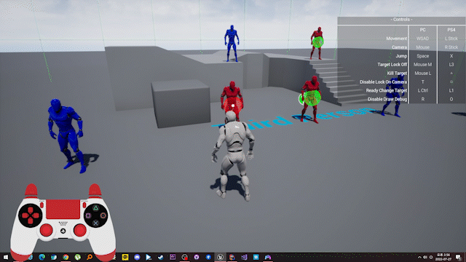
Task: Click the 'L3' cell
Action: [x=451, y=65]
